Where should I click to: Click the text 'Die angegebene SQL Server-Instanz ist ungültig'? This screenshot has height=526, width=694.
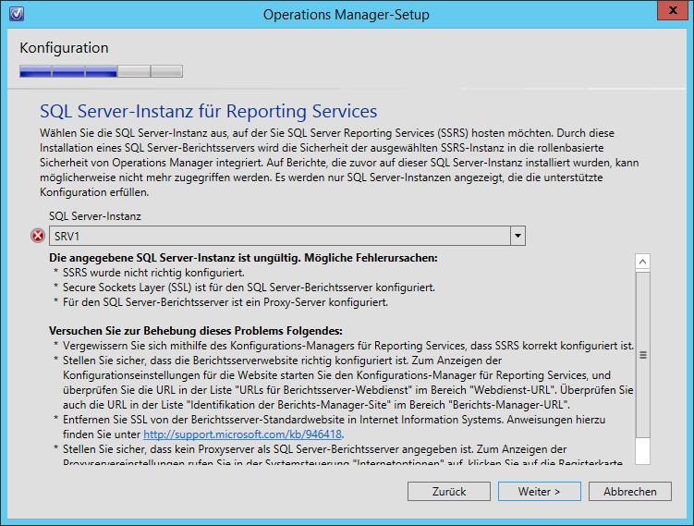click(x=175, y=258)
